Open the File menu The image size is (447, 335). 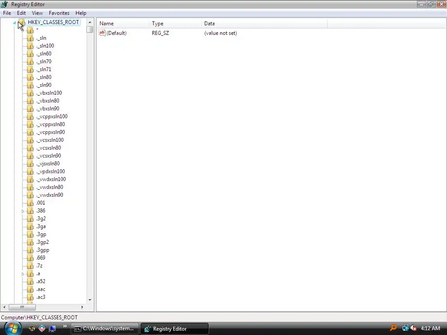7,13
